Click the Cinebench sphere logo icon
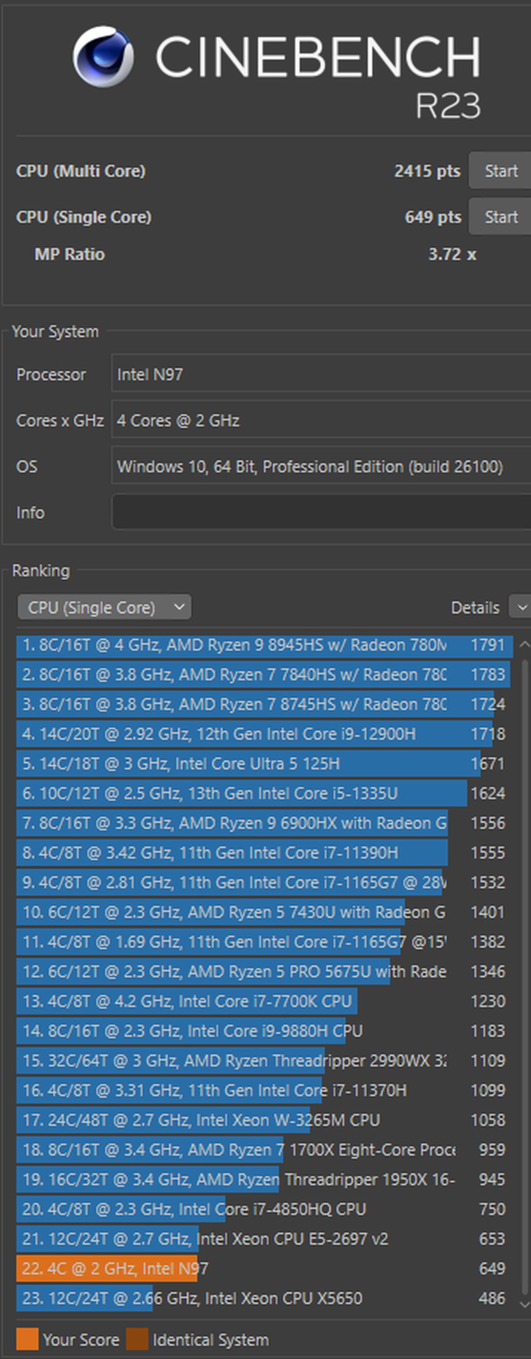 pyautogui.click(x=103, y=57)
